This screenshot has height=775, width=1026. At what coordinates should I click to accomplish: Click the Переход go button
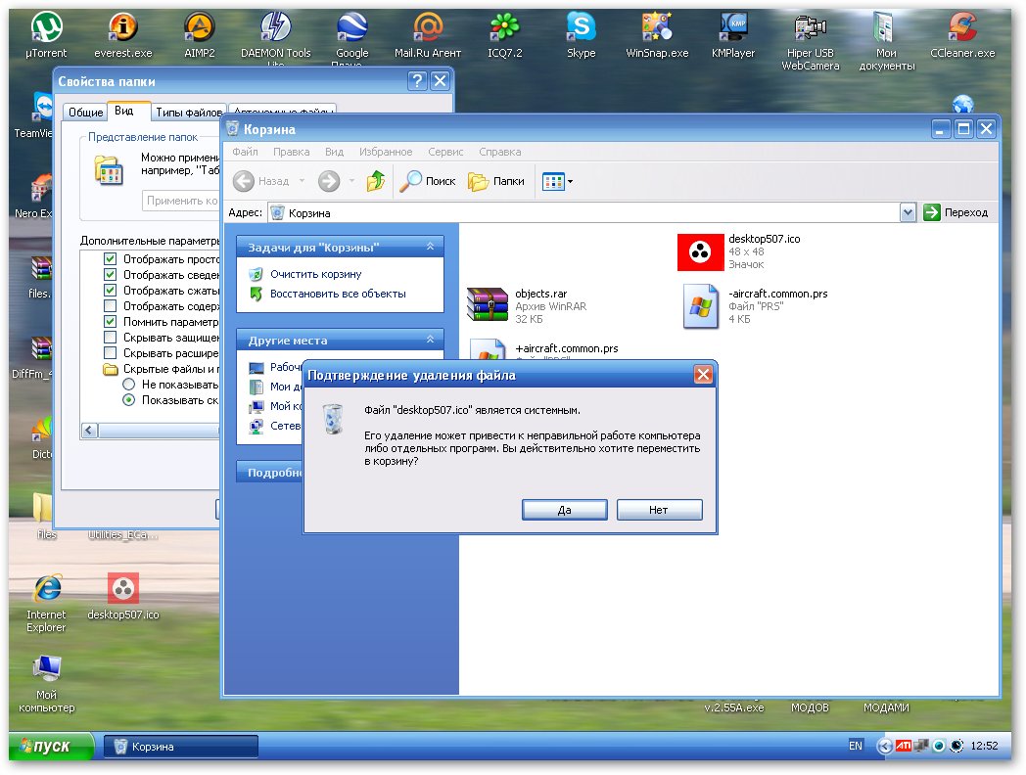coord(956,212)
